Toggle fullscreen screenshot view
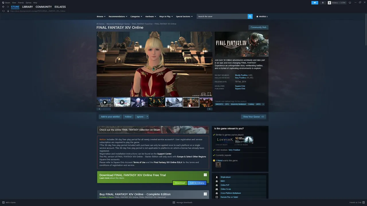 point(209,94)
